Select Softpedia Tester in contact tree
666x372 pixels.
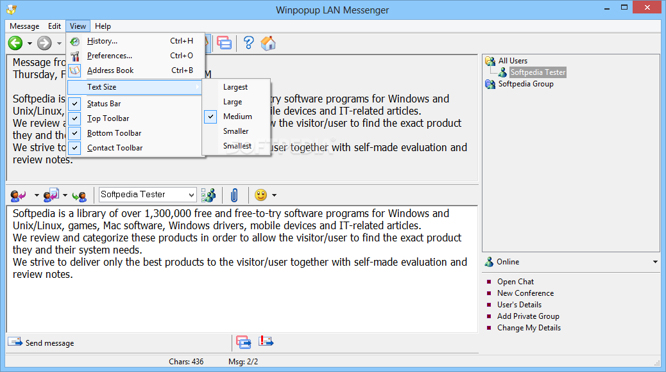coord(538,72)
